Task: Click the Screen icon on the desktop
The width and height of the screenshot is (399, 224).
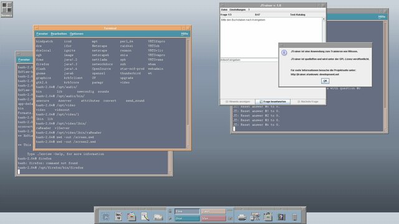Action: tap(7, 9)
